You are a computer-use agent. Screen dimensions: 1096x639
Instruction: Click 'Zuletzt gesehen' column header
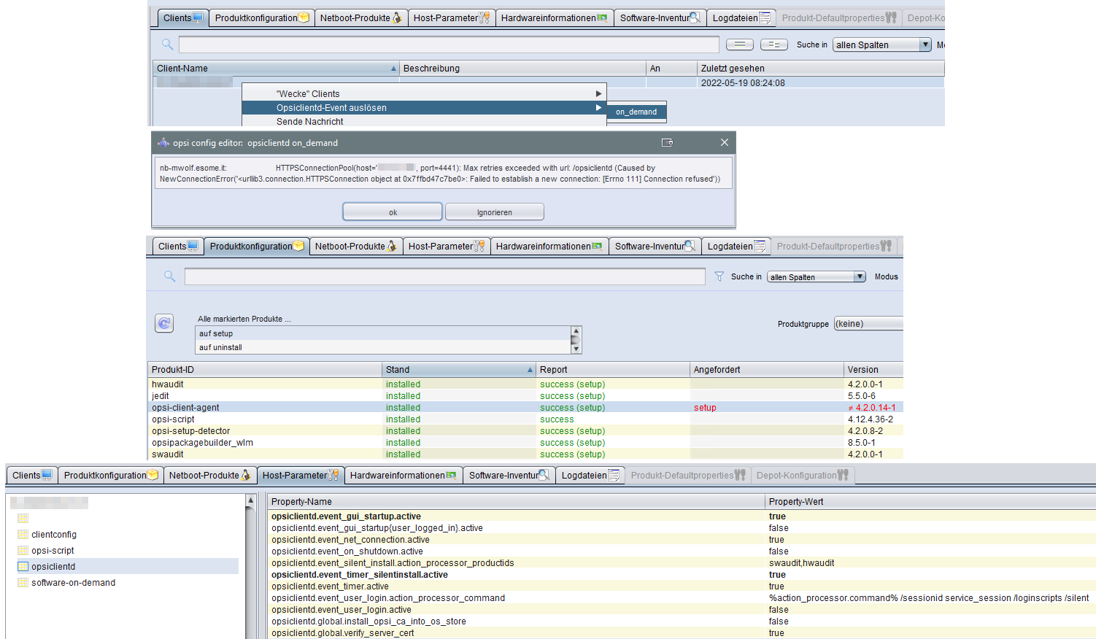[821, 69]
